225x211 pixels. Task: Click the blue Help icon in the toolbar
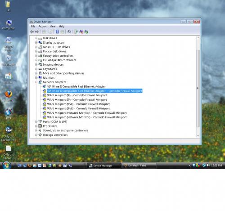[57, 31]
